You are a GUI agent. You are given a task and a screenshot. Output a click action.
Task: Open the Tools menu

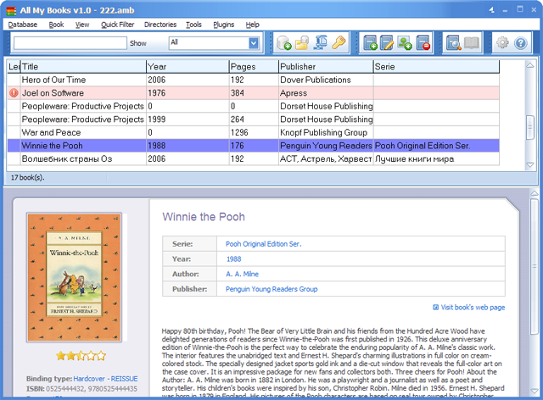(x=193, y=25)
